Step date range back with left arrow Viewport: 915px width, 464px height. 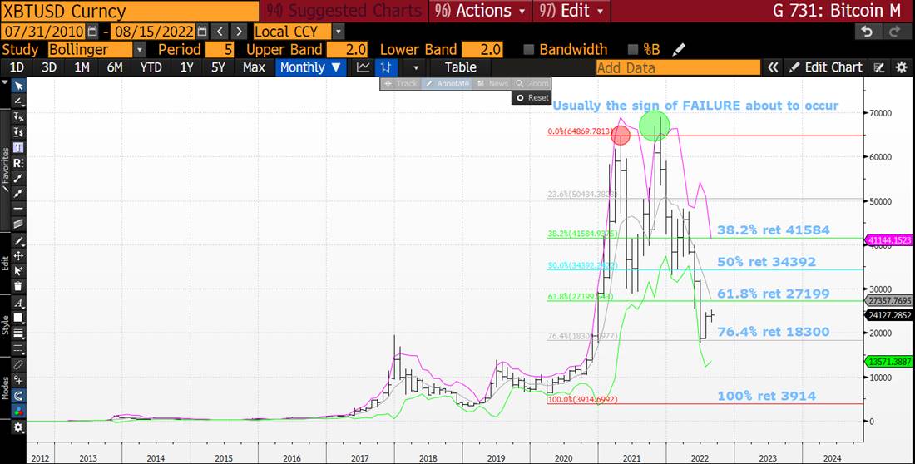219,32
